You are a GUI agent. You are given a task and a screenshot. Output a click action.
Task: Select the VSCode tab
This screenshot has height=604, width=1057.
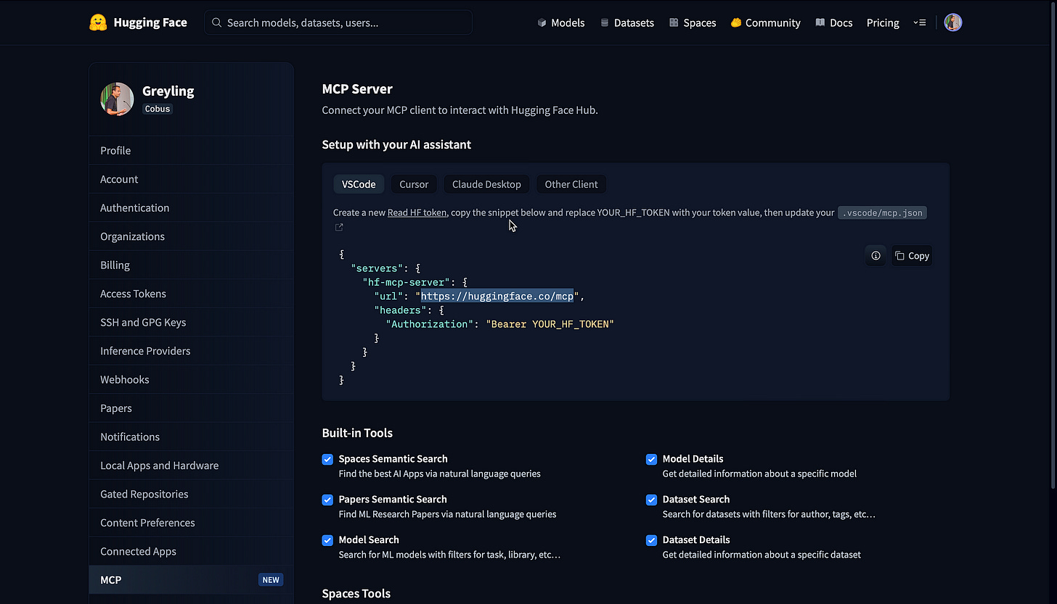pos(359,184)
